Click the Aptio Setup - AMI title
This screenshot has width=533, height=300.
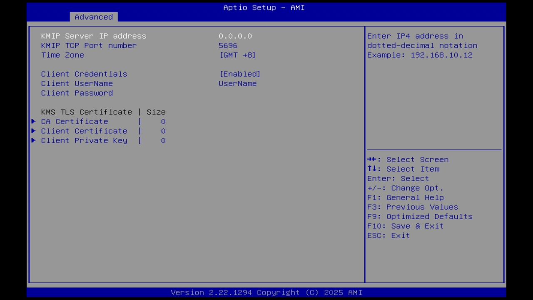click(264, 7)
